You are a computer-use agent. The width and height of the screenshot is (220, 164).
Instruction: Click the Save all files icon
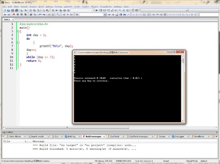tap(16, 10)
